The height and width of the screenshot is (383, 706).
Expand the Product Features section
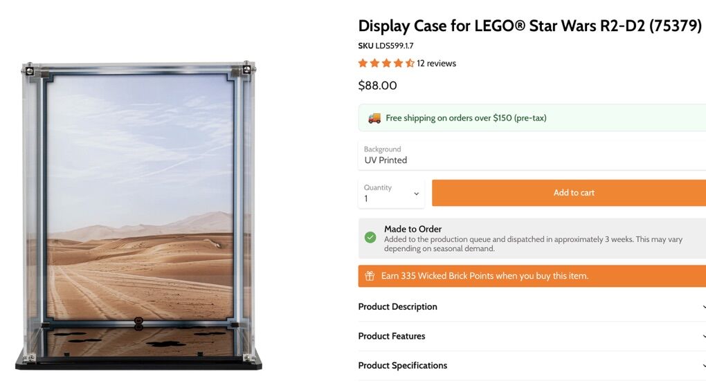tap(392, 337)
